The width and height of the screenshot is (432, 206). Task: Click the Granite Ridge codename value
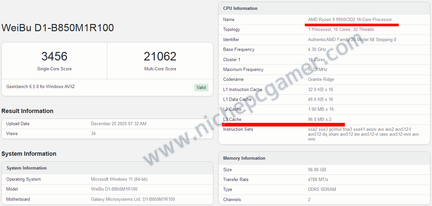click(x=321, y=80)
